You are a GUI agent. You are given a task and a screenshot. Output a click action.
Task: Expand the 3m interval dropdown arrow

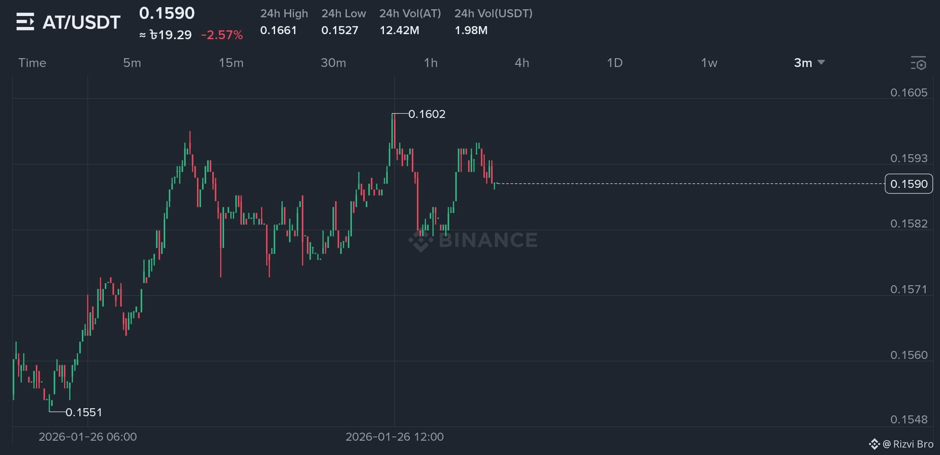coord(821,63)
